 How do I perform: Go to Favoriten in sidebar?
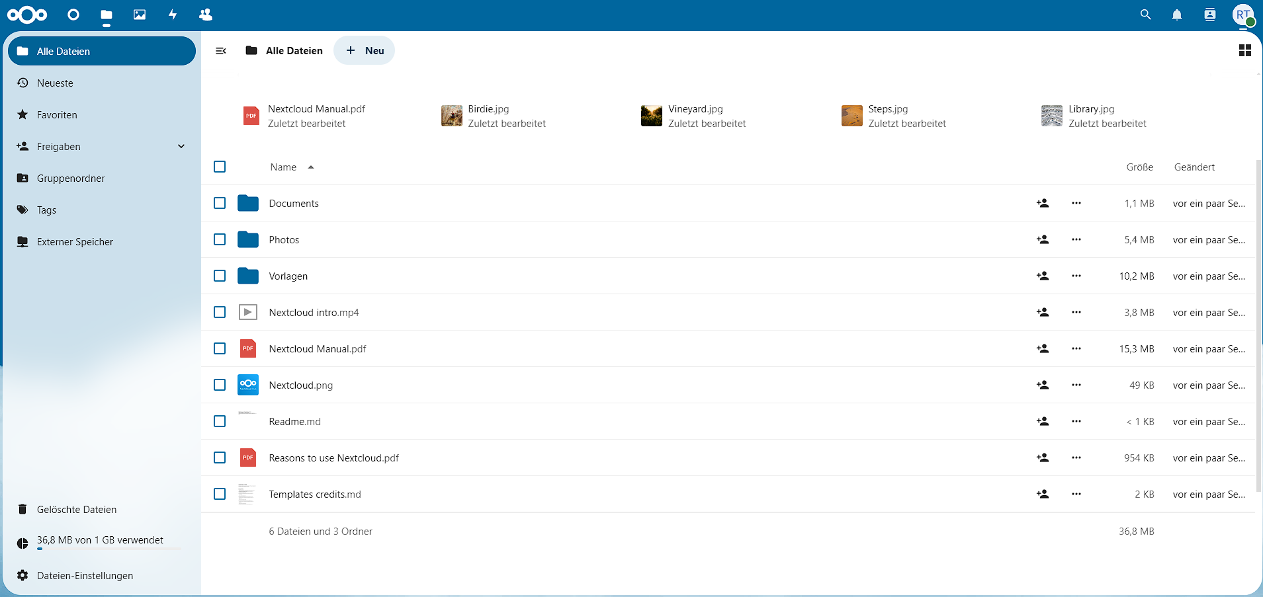57,115
